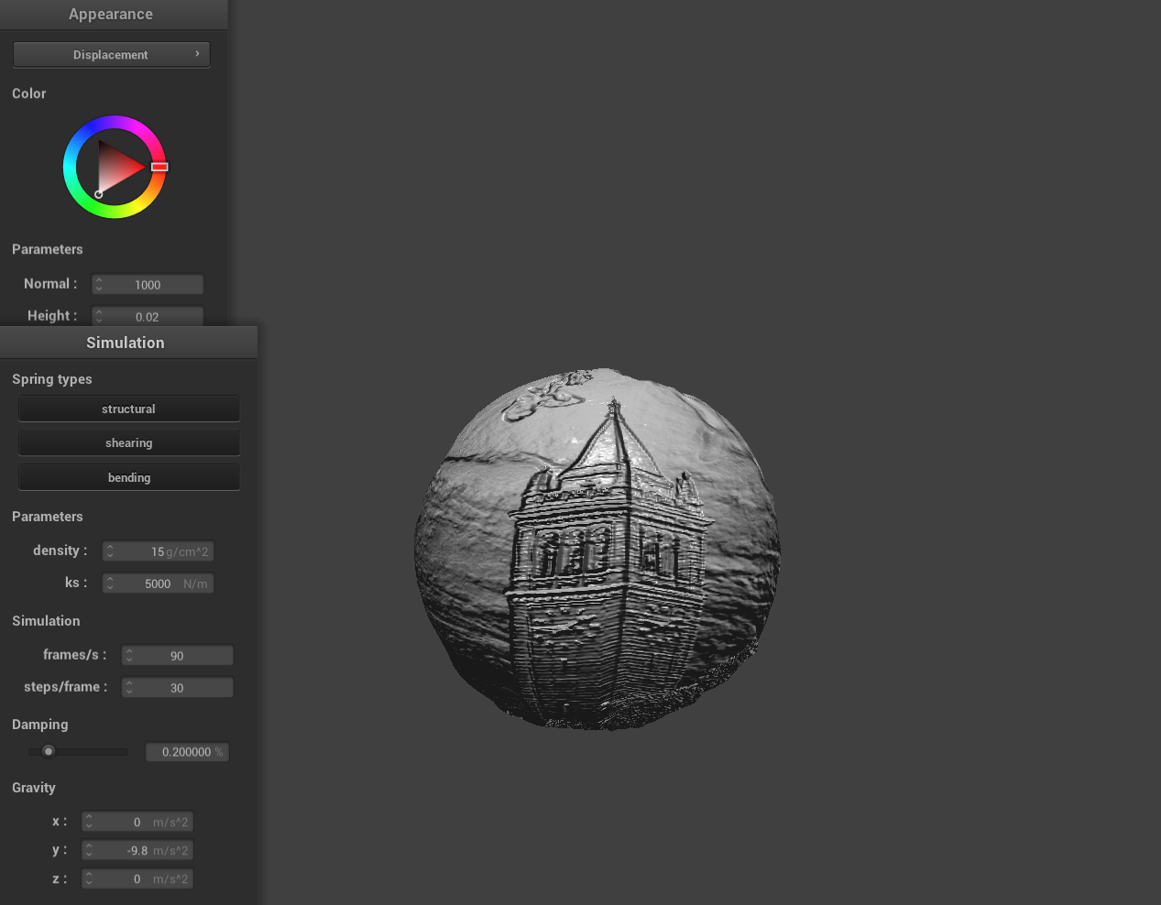Click the Height parameter value field
1161x905 pixels.
[x=151, y=316]
